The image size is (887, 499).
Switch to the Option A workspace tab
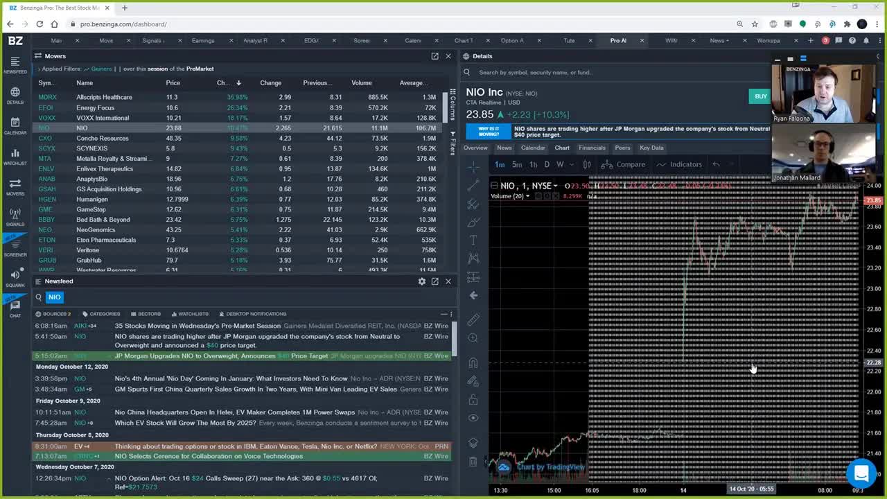pos(513,41)
